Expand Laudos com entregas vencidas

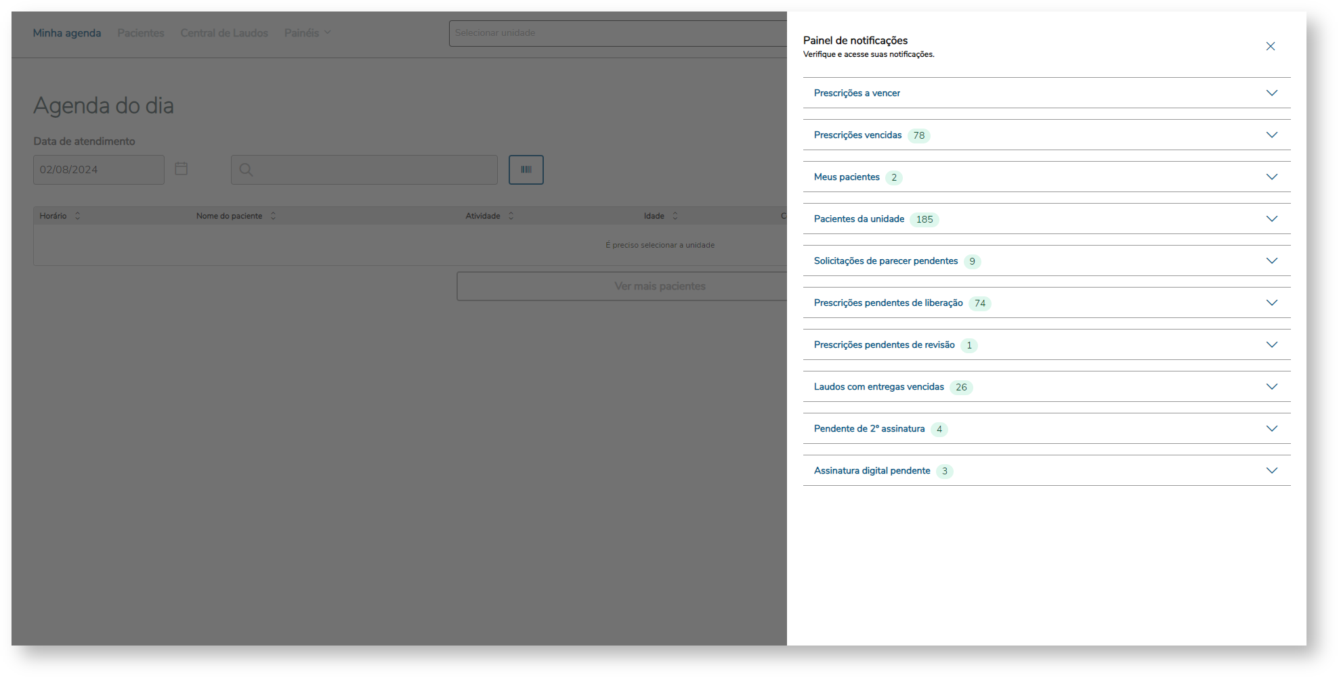click(1046, 386)
